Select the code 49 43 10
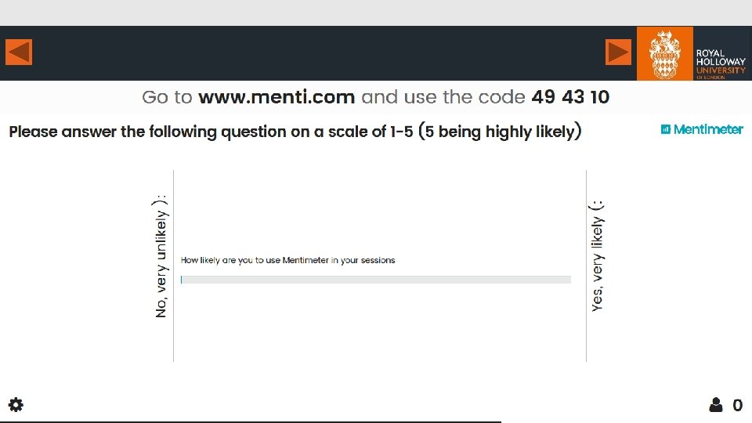 [570, 97]
